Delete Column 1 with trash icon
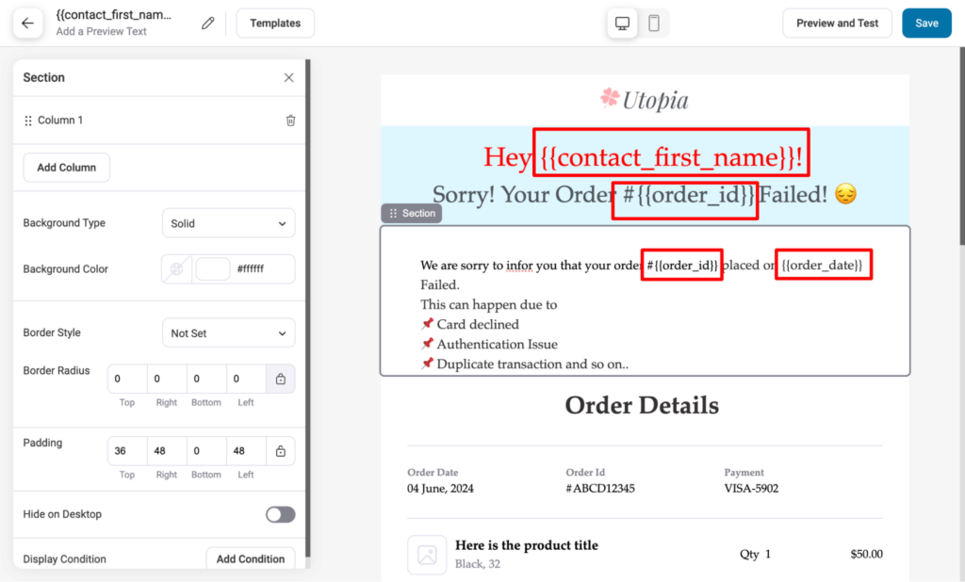The width and height of the screenshot is (965, 582). click(290, 121)
